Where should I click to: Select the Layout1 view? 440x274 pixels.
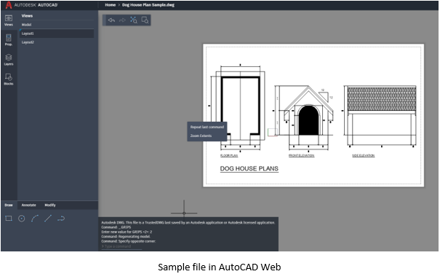click(57, 34)
